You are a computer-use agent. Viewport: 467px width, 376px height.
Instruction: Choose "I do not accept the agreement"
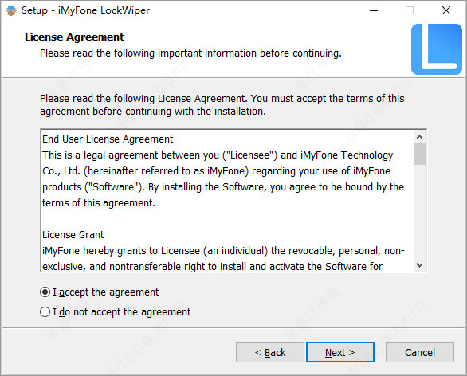click(x=45, y=312)
